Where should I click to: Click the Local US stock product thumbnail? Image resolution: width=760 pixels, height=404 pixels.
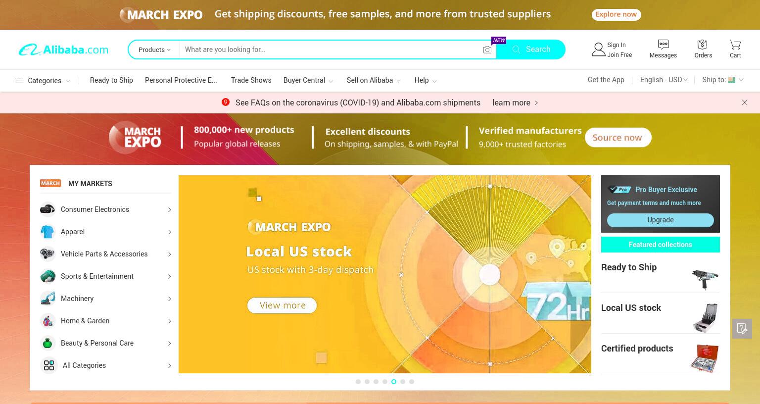pos(706,318)
